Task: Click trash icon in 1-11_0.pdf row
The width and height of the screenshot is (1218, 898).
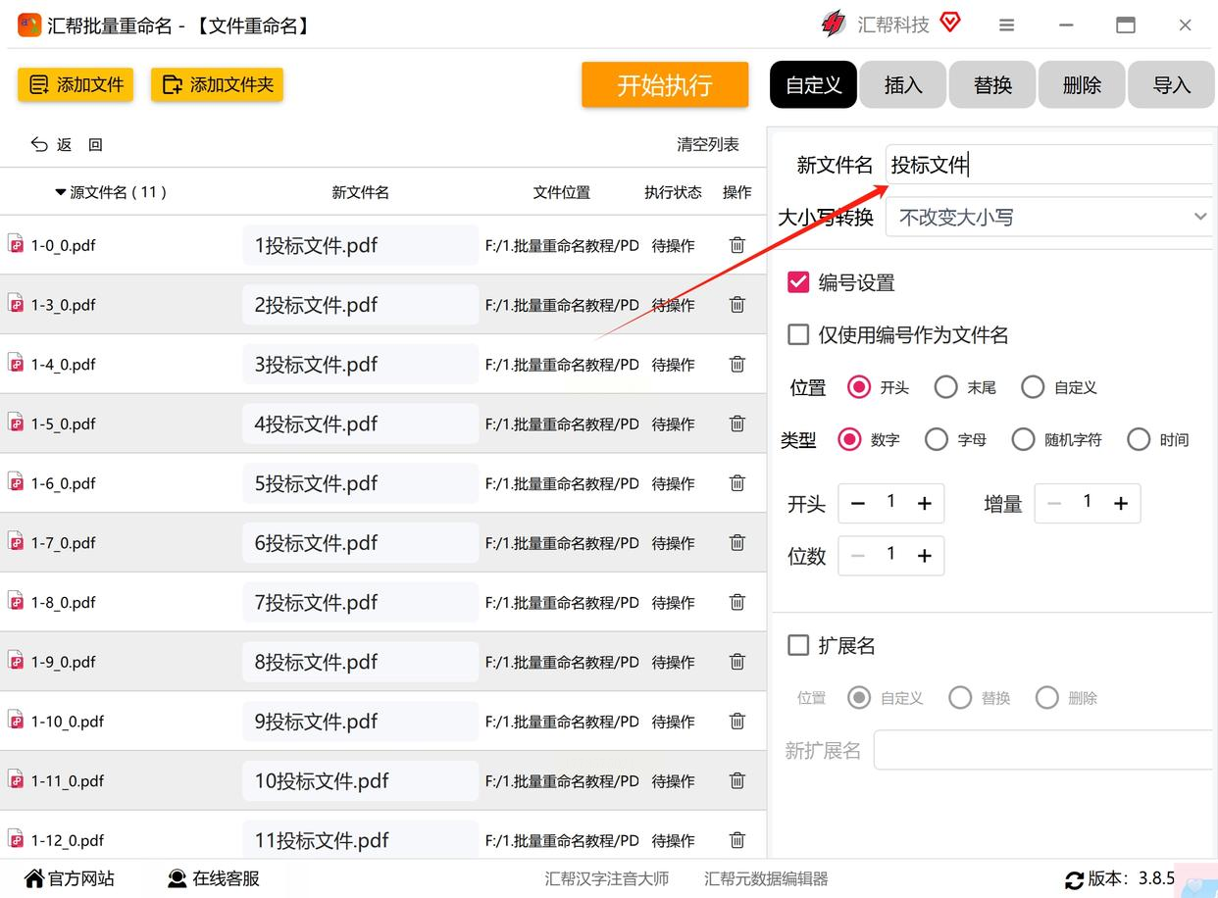Action: (737, 780)
